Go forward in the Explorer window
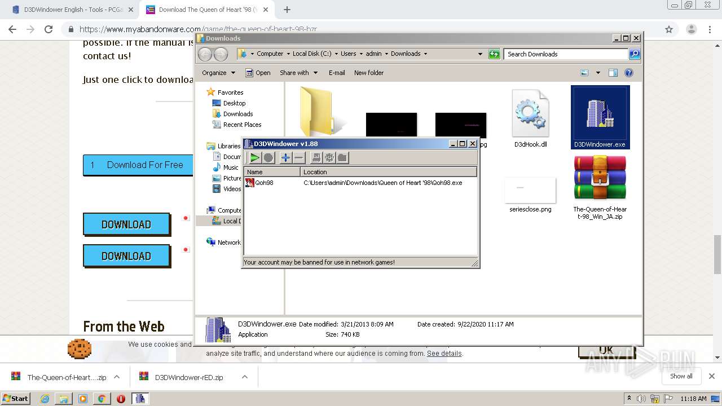 pos(221,54)
